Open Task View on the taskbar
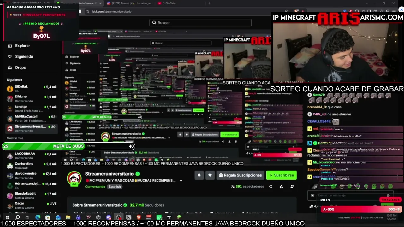This screenshot has width=404, height=227. 27,218
